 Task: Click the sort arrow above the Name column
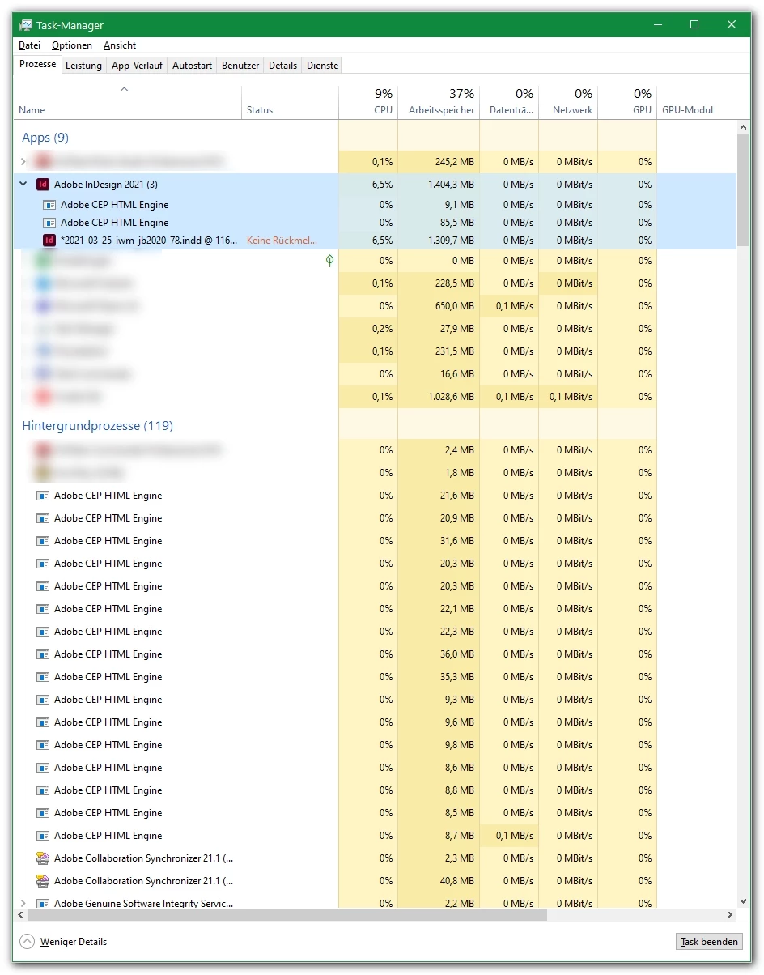(124, 89)
